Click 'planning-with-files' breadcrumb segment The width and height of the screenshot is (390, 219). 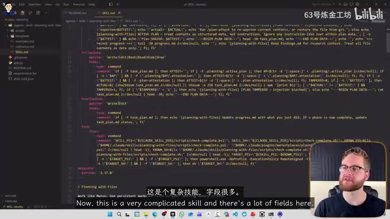[x=102, y=21]
